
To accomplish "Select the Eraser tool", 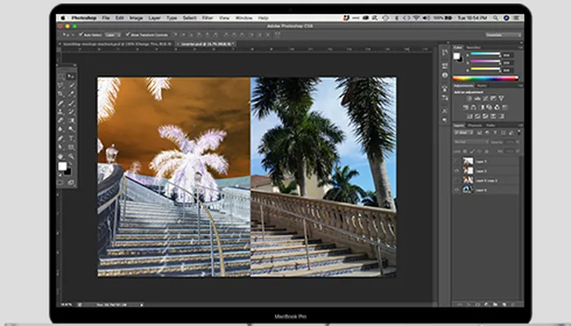I will click(x=61, y=121).
